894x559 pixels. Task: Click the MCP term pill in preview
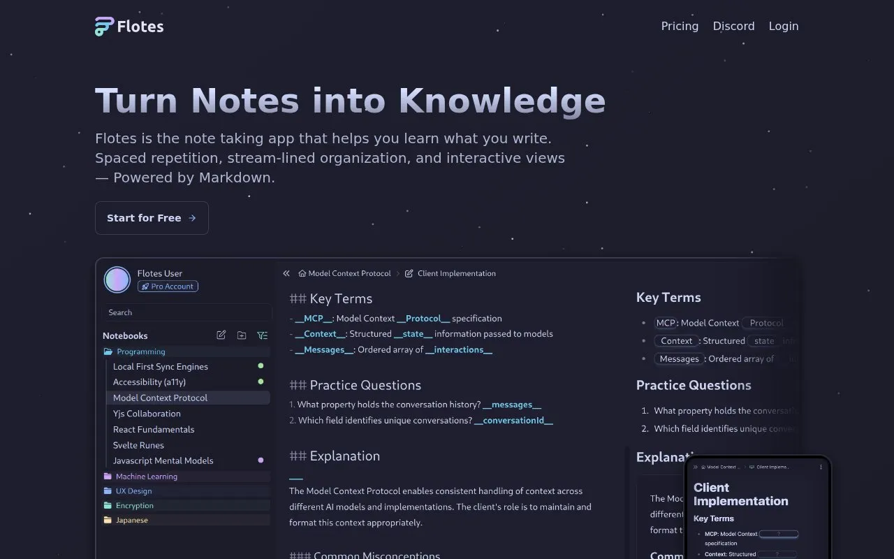pos(666,323)
